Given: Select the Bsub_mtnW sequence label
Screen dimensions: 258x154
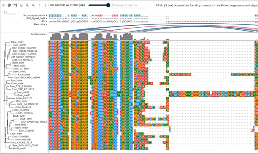Looking at the screenshot, I should 19,45.
